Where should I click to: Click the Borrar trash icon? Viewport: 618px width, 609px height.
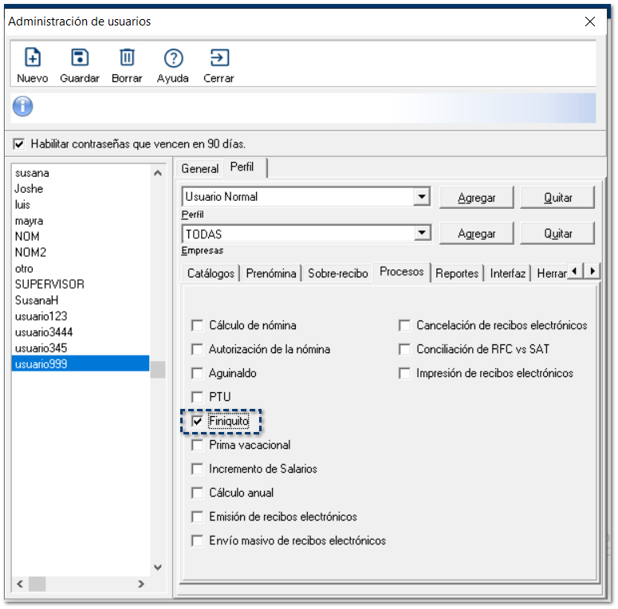point(127,57)
